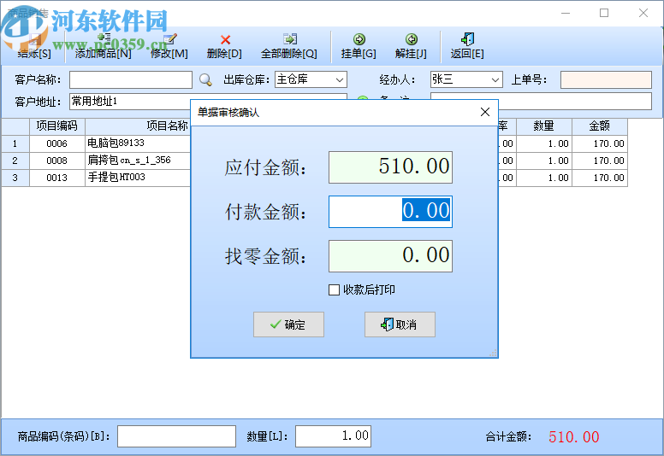This screenshot has height=456, width=664.
Task: Click the 应付金额 field showing 510.00
Action: click(390, 167)
